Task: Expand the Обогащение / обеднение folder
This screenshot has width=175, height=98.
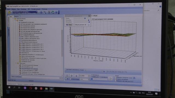Action: pyautogui.click(x=18, y=58)
